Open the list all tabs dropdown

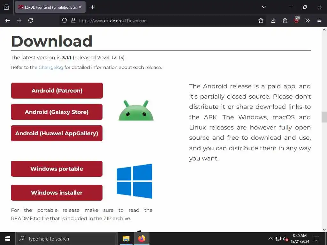pos(263,7)
